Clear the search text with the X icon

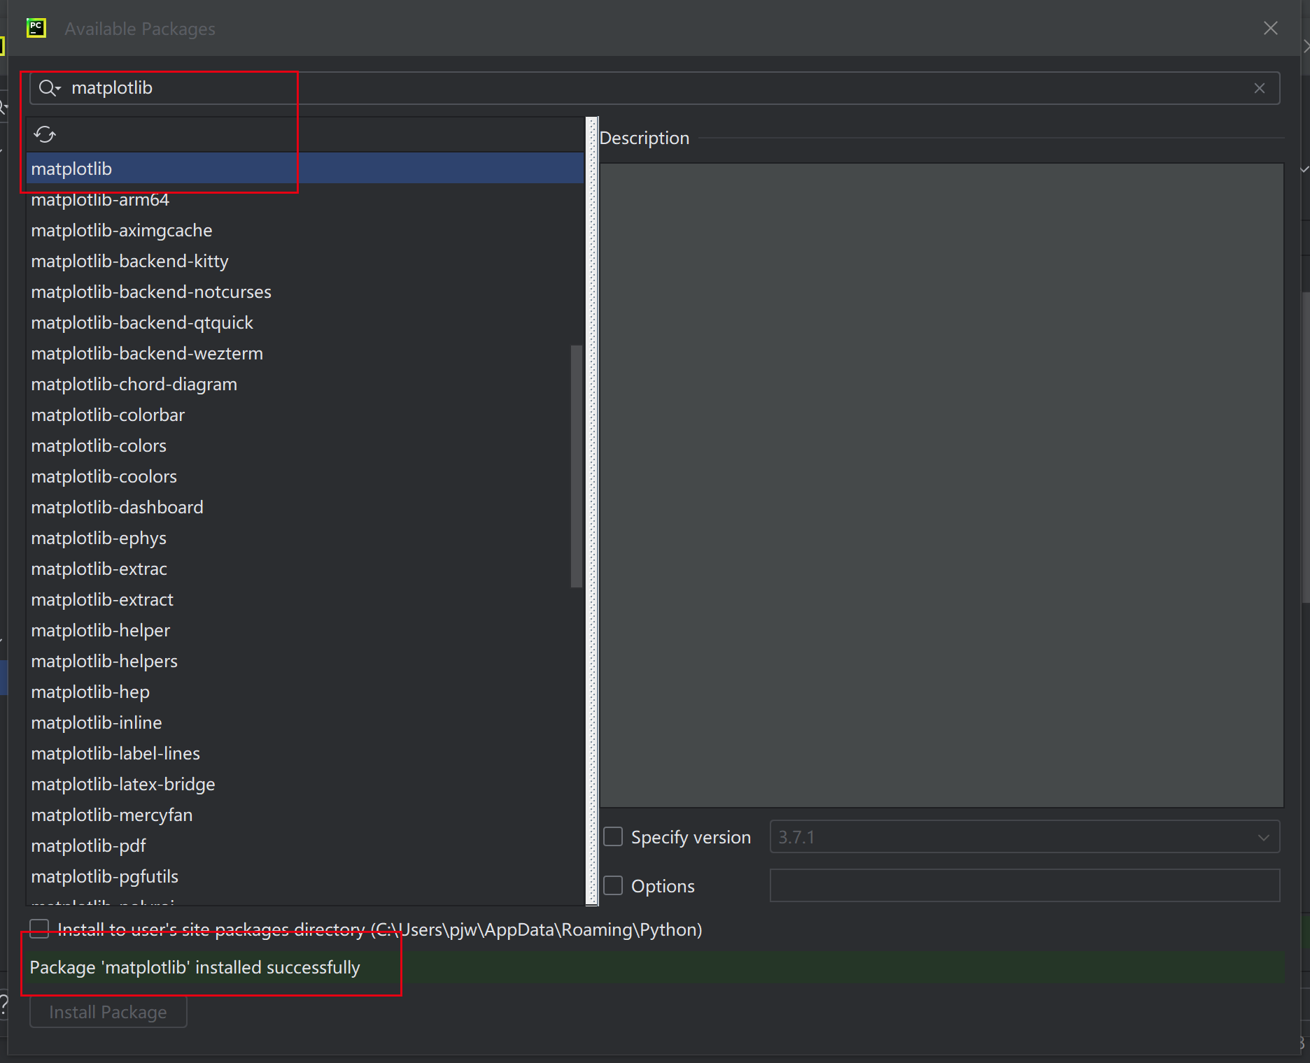(1260, 88)
